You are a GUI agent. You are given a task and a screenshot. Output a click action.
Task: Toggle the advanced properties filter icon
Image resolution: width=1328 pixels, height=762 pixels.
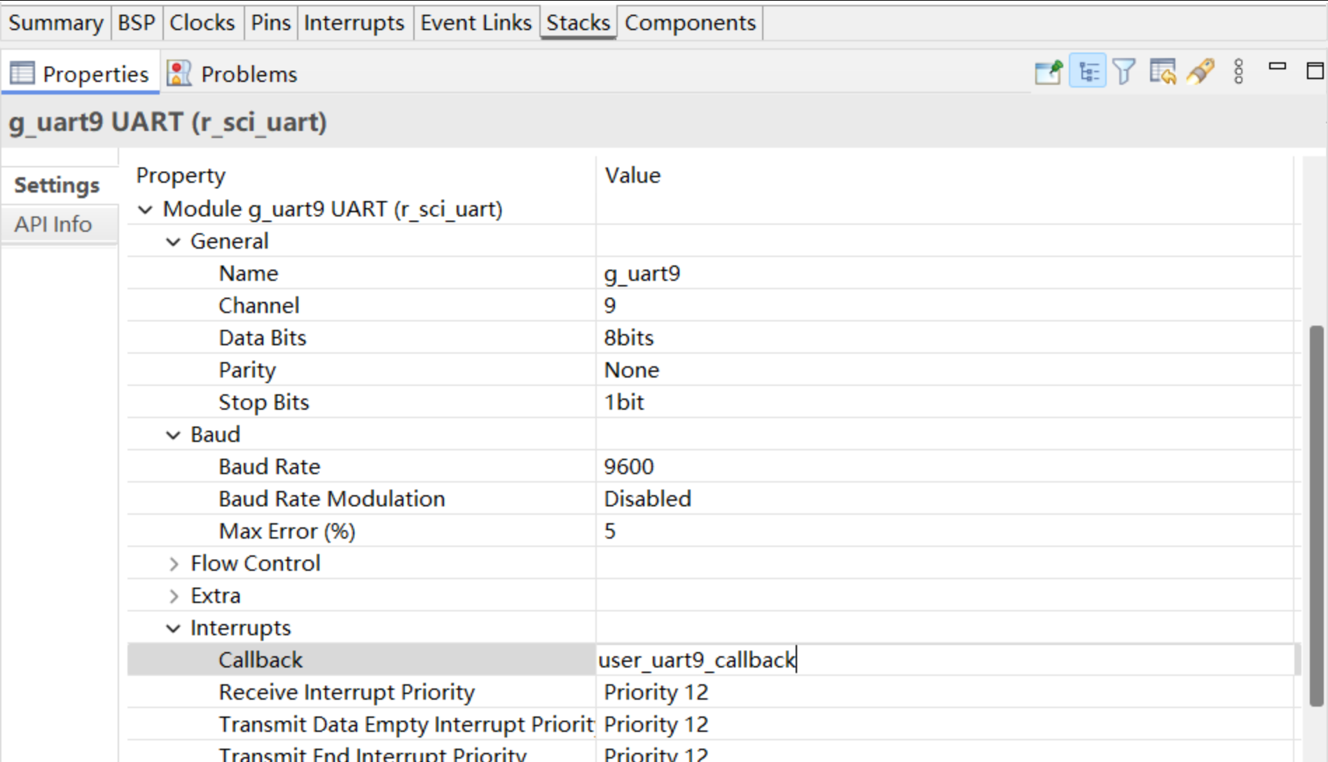click(x=1124, y=72)
